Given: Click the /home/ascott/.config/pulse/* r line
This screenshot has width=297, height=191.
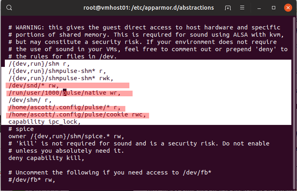Looking at the screenshot, I should click(64, 108).
